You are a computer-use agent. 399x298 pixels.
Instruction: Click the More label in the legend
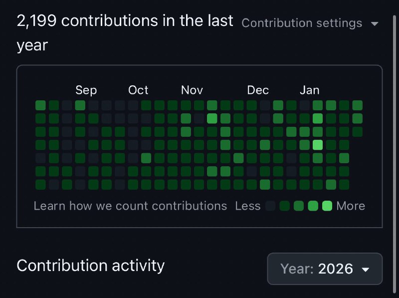351,206
